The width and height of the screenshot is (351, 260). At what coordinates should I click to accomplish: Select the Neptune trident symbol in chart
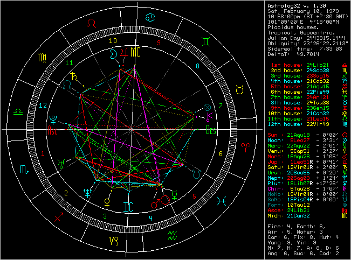point(86,192)
